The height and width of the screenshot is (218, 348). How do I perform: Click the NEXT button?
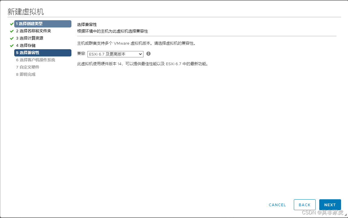click(330, 205)
